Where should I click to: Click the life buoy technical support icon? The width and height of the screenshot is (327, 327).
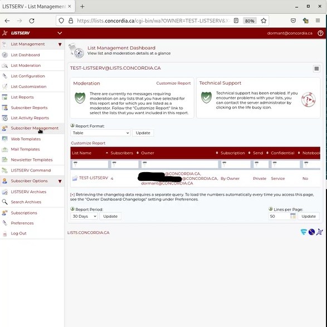pos(308,100)
